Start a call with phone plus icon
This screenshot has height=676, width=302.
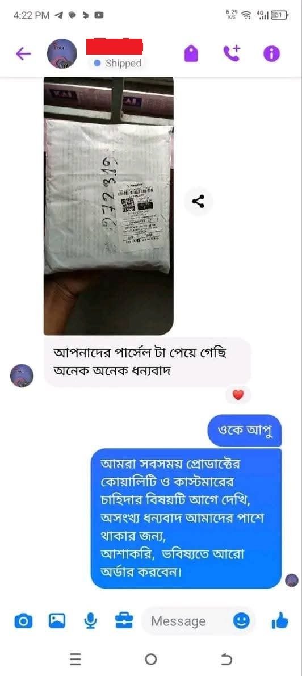232,53
